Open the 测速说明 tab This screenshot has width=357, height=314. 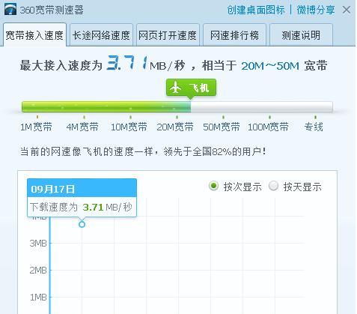coord(301,35)
